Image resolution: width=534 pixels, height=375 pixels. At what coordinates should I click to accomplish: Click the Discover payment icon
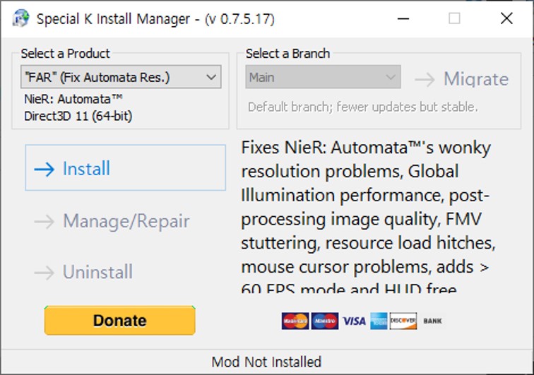(403, 321)
